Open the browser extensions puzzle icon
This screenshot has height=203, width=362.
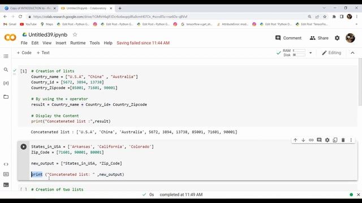coord(334,16)
